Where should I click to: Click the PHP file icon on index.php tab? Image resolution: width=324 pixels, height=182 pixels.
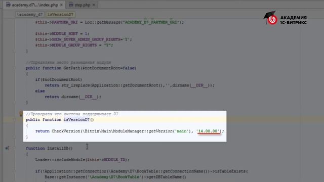(x=8, y=5)
